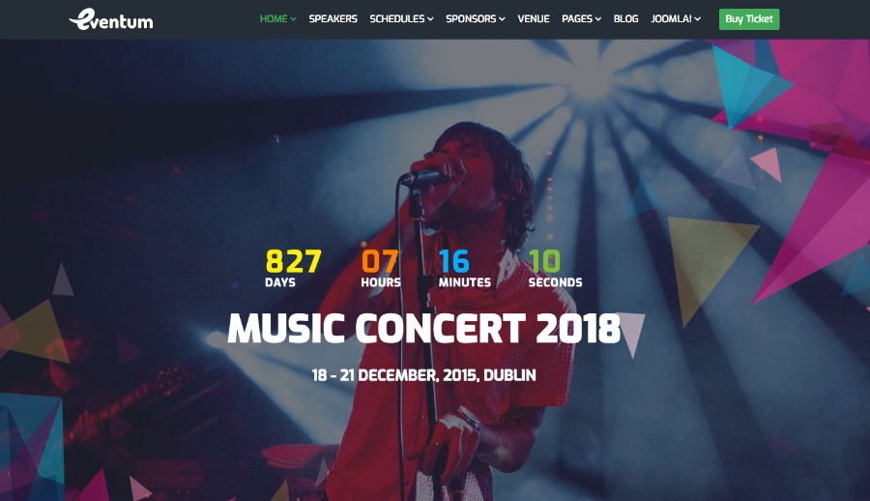Go to the Speakers page
Viewport: 870px width, 501px height.
333,19
